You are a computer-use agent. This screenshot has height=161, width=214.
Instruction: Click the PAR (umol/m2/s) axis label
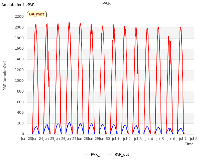point(5,75)
